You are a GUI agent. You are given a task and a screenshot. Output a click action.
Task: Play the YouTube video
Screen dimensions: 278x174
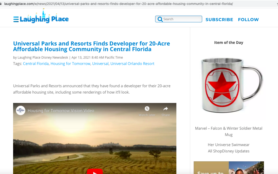[95, 172]
